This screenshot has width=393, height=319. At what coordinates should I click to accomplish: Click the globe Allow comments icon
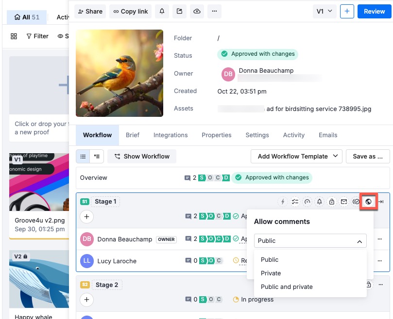pos(369,201)
